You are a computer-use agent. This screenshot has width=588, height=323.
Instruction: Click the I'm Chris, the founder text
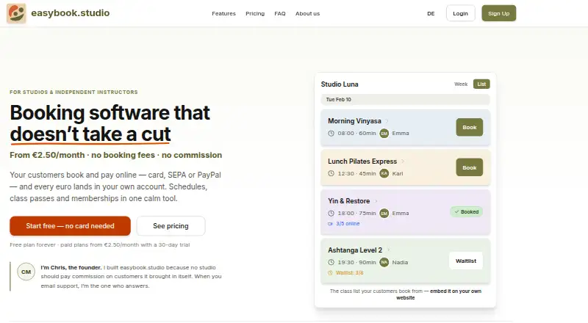coord(71,267)
